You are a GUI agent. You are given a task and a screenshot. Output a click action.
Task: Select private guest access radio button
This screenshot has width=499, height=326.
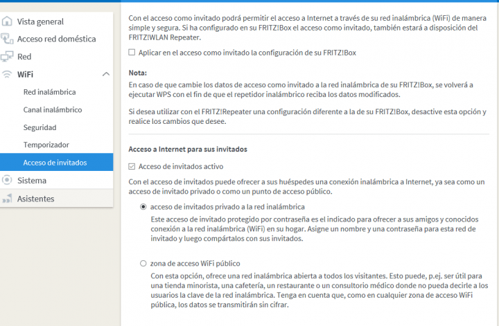click(x=143, y=207)
